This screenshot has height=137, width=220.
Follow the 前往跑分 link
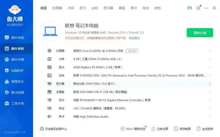click(x=134, y=38)
